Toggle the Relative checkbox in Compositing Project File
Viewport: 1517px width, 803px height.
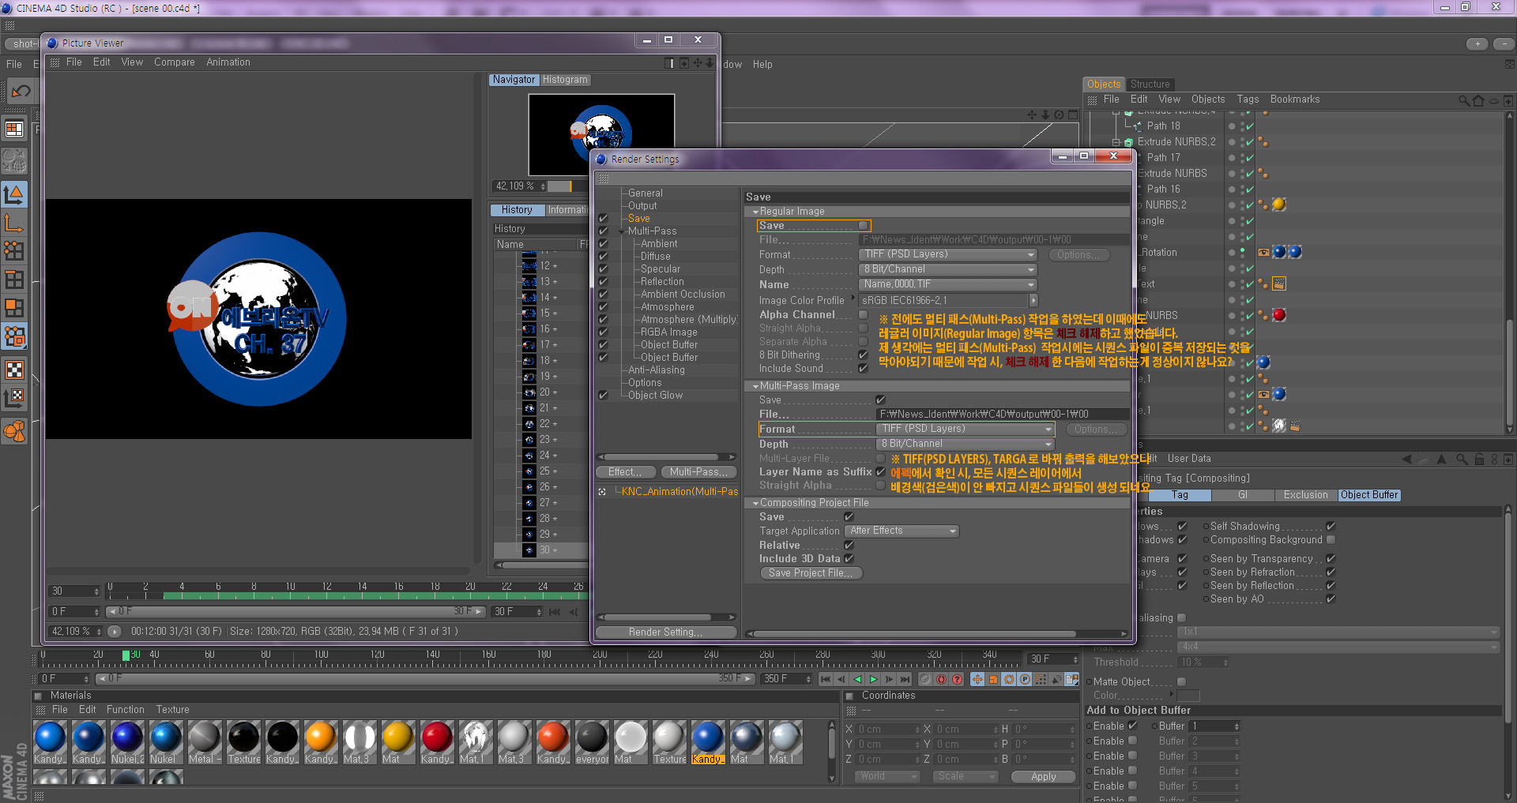coord(849,546)
